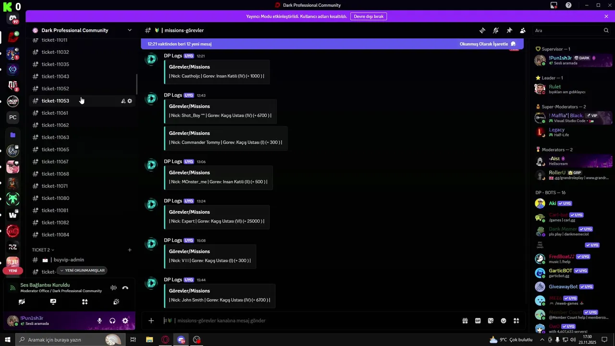Open the server folder icon
The image size is (615, 346).
13,135
